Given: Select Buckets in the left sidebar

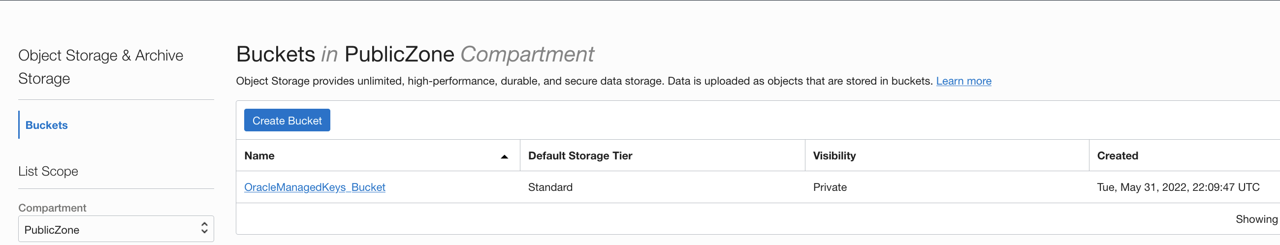Looking at the screenshot, I should tap(46, 125).
